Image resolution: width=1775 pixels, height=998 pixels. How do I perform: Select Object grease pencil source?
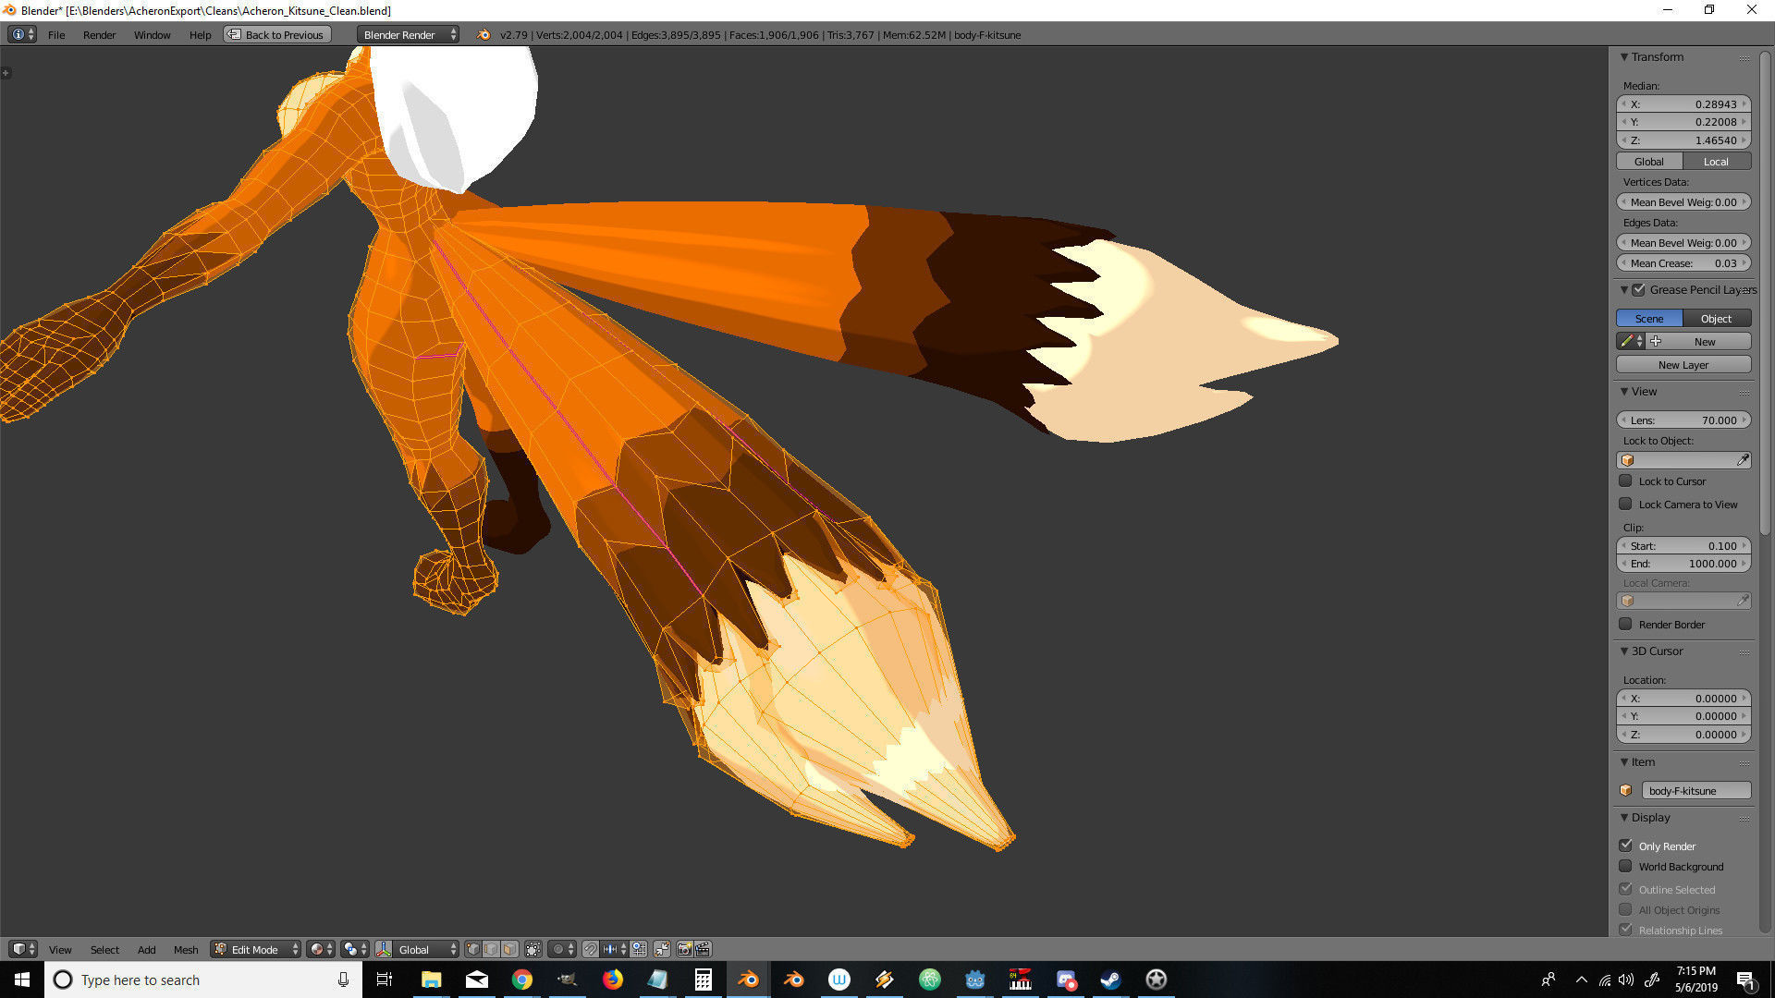coord(1717,318)
